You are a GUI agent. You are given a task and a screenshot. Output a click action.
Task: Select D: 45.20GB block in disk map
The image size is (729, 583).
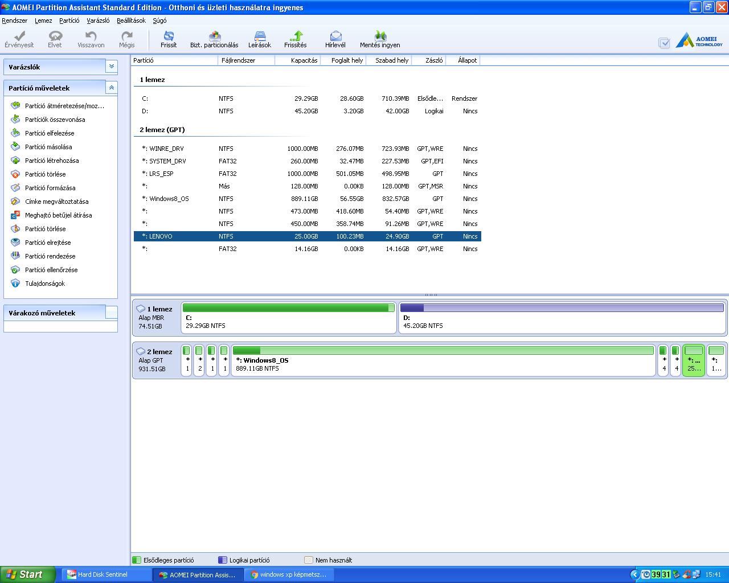(562, 318)
